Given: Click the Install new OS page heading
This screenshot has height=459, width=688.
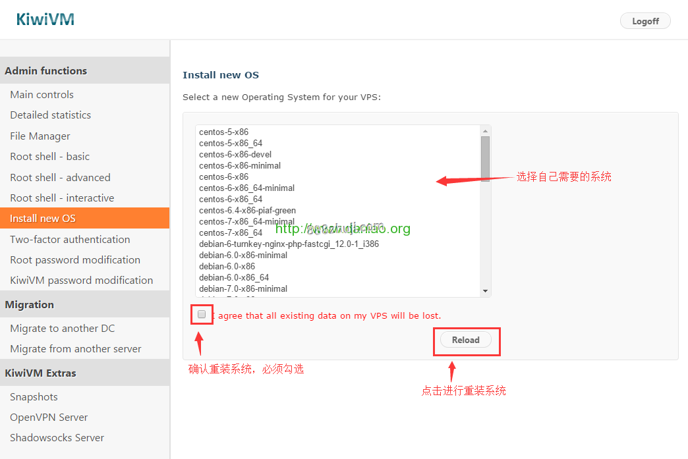Looking at the screenshot, I should (x=221, y=75).
